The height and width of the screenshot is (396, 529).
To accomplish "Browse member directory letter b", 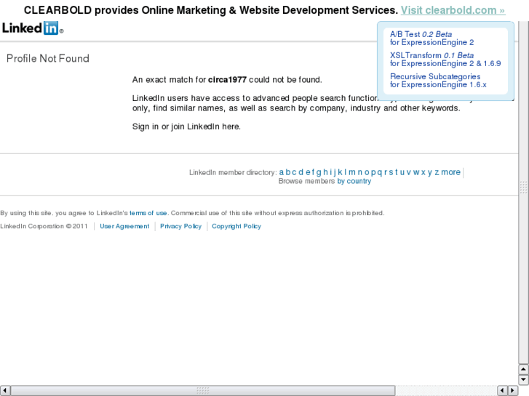I will [288, 172].
